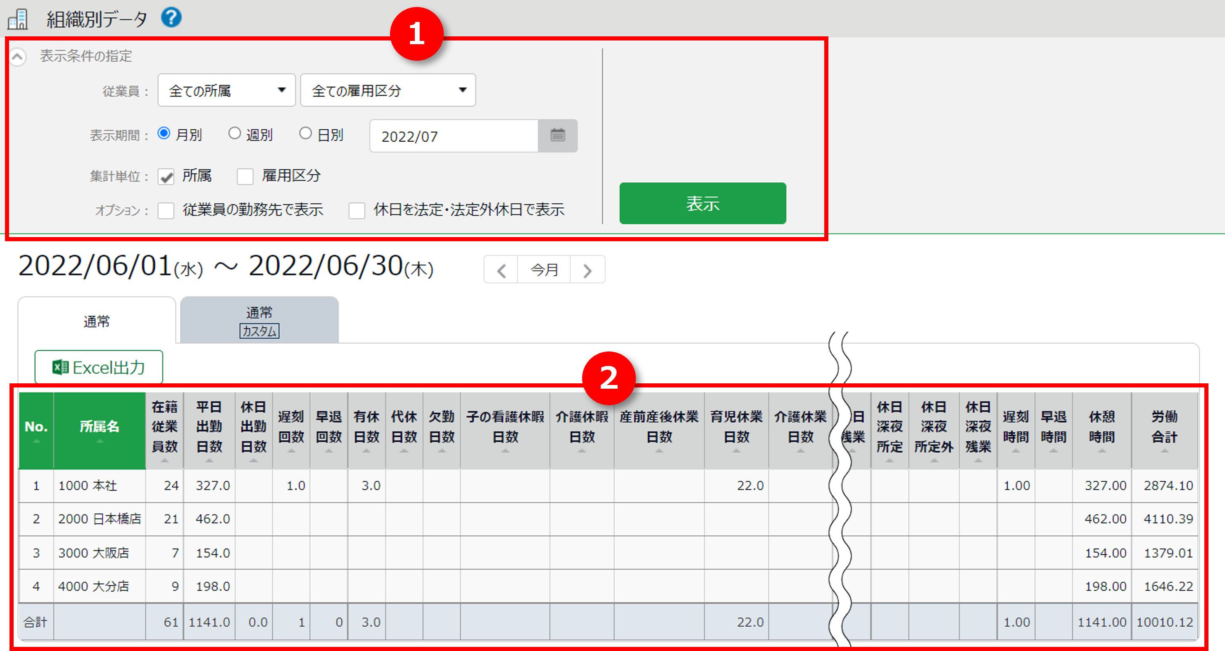
Task: Sort by 遅刻回数 column header
Action: coord(291,430)
